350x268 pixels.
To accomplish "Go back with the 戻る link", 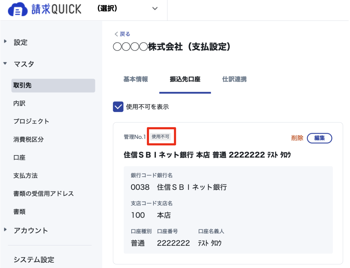I will pyautogui.click(x=122, y=34).
